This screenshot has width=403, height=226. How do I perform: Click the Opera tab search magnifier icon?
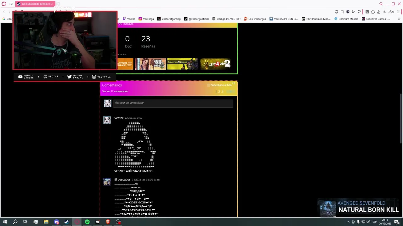381,4
